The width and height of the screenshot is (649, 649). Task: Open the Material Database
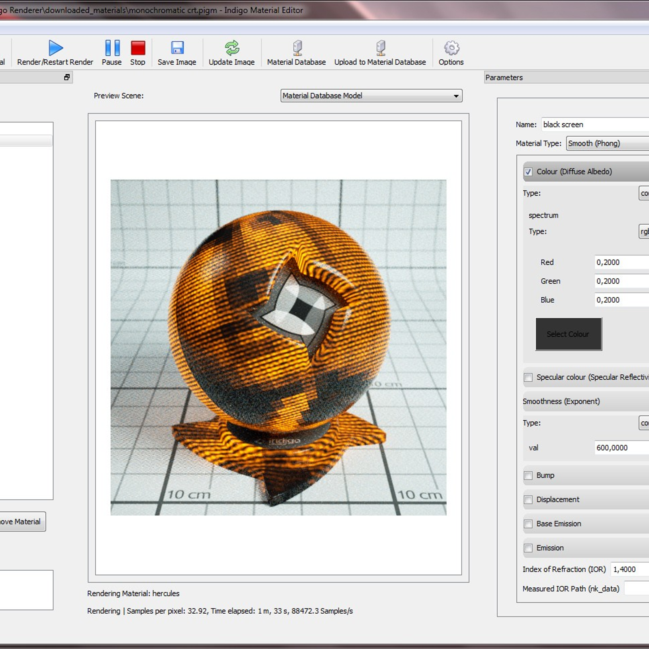(297, 48)
